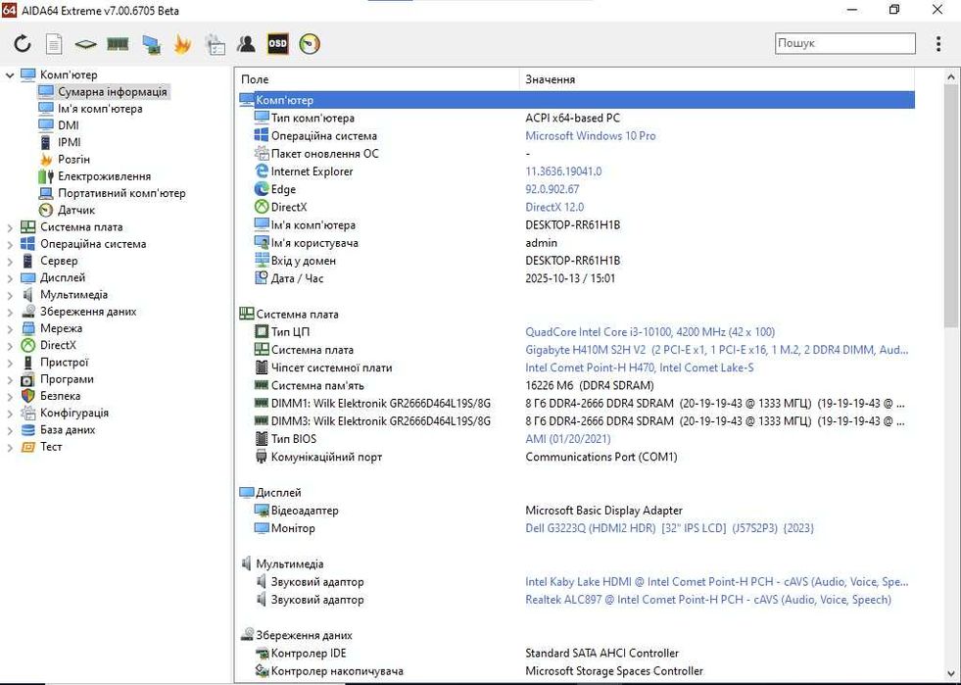Select the Microsoft Basic Display Adapter value

603,511
